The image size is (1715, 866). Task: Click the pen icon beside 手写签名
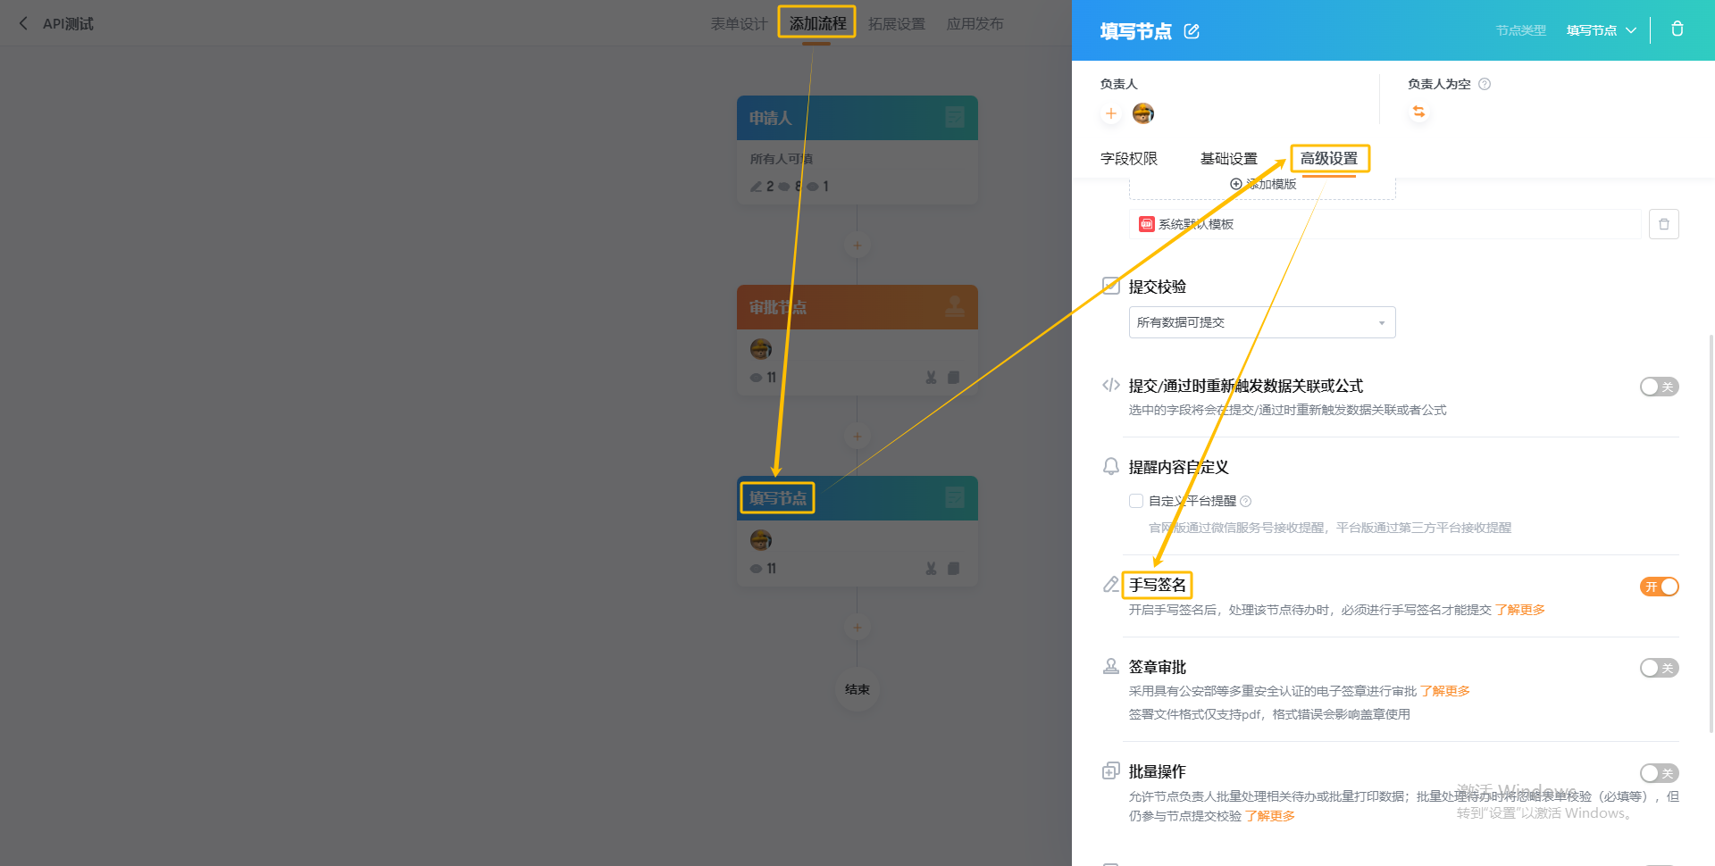click(x=1111, y=584)
